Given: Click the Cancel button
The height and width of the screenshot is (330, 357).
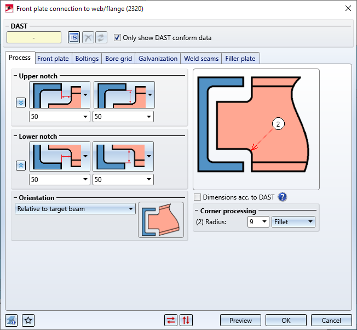Looking at the screenshot, I should 331,320.
